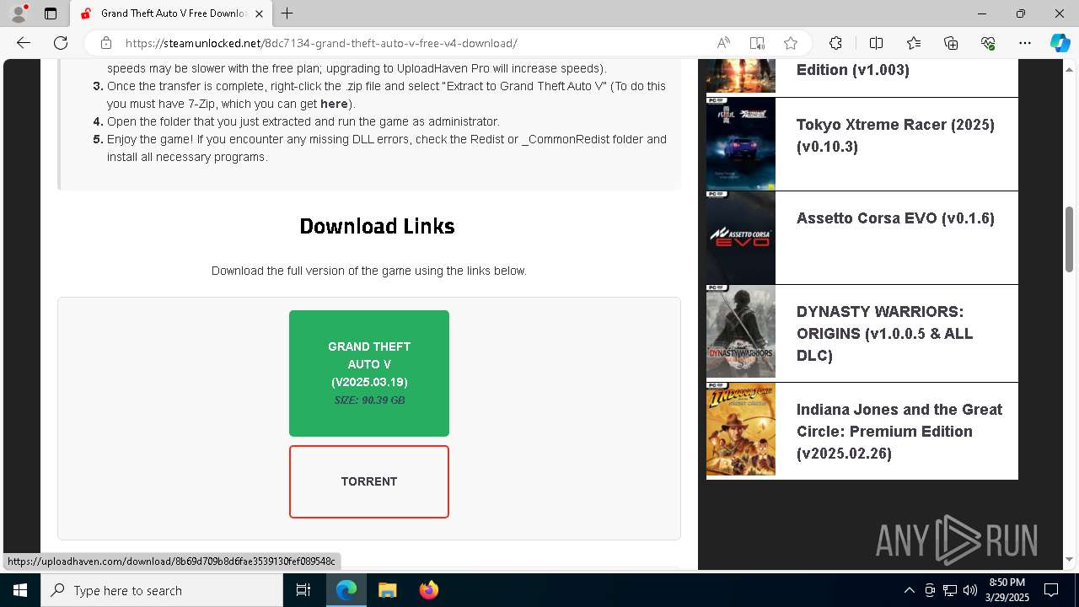Open Assetto Corsa EVO (v0.1.6) link
Image resolution: width=1079 pixels, height=607 pixels.
[x=895, y=218]
